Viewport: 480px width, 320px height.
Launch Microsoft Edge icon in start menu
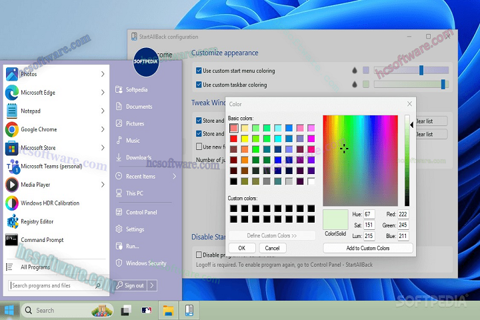(x=12, y=93)
